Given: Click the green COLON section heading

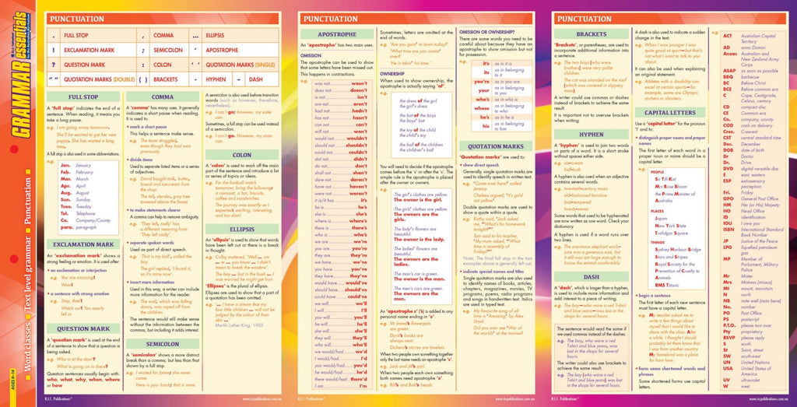Looking at the screenshot, I should [x=242, y=154].
